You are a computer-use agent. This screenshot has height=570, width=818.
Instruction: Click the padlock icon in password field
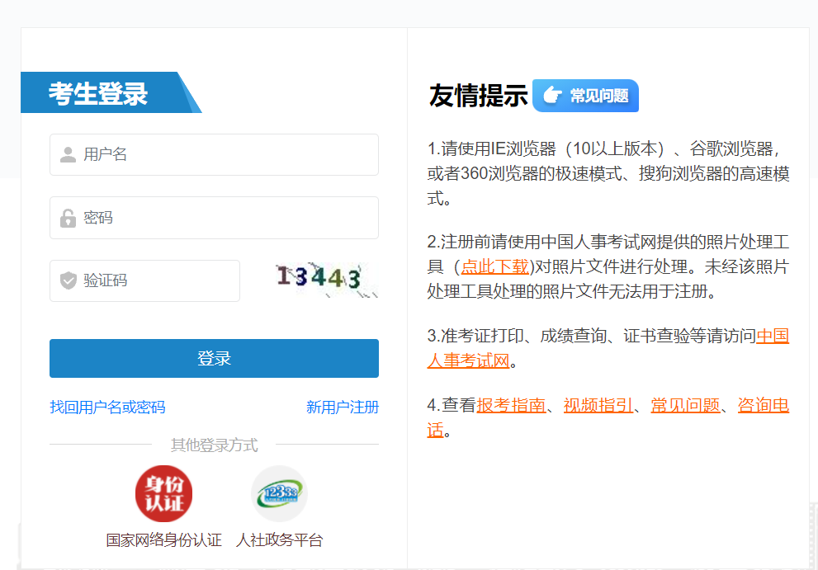click(68, 219)
